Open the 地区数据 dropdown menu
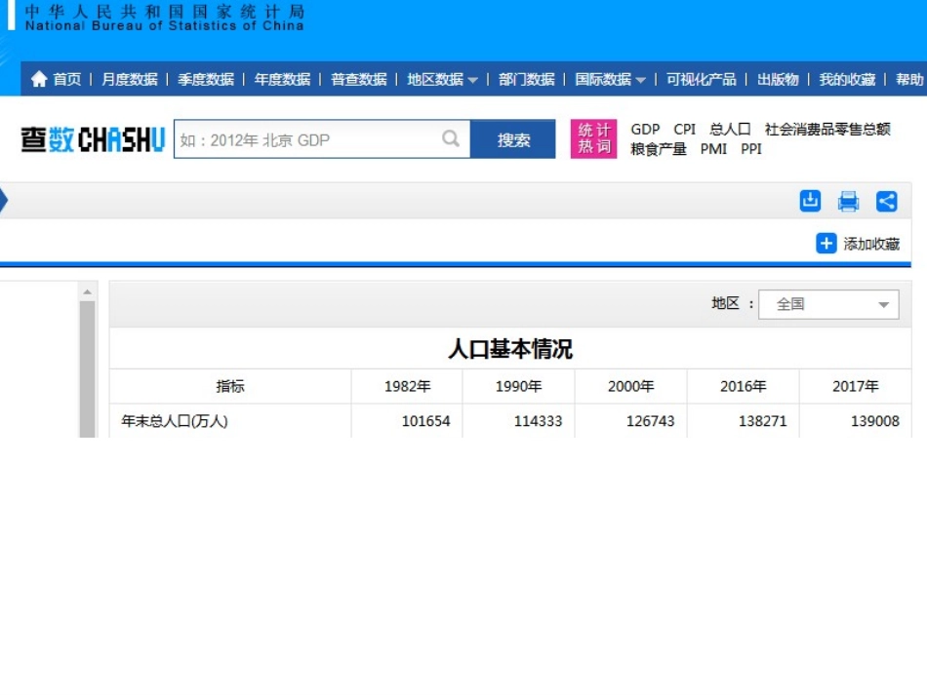 (442, 79)
